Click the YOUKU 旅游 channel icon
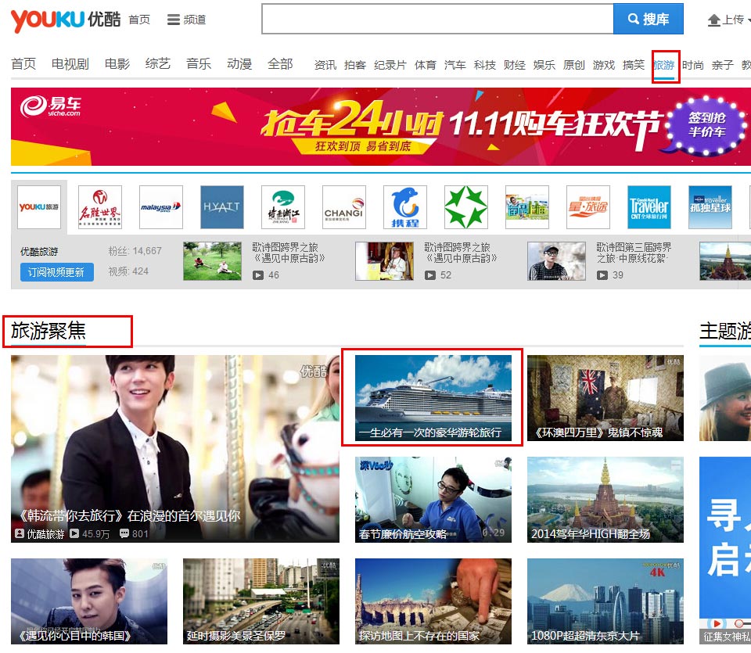Screen dimensions: 751x653 [x=39, y=207]
